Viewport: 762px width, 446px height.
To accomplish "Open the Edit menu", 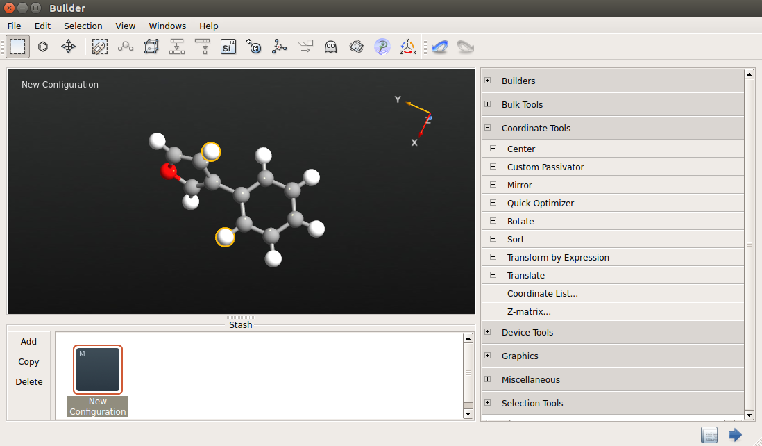I will (x=42, y=26).
